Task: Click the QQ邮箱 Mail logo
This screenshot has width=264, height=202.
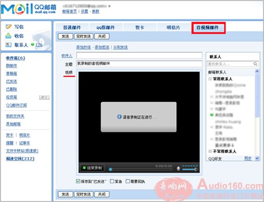Action: [28, 9]
